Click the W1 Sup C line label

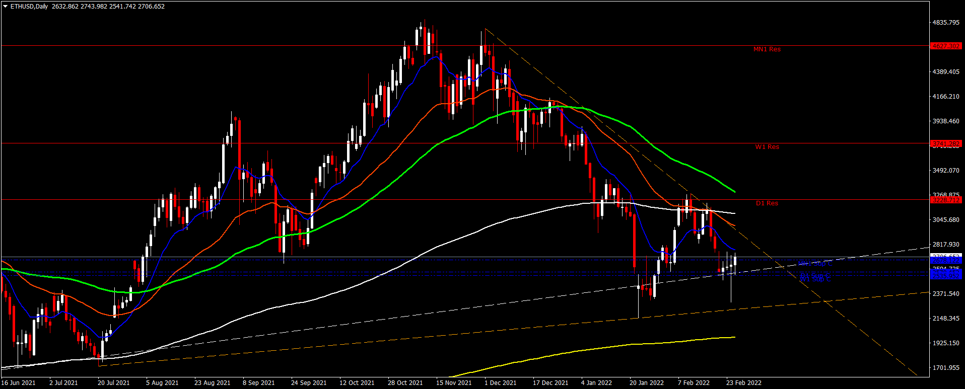tap(815, 279)
